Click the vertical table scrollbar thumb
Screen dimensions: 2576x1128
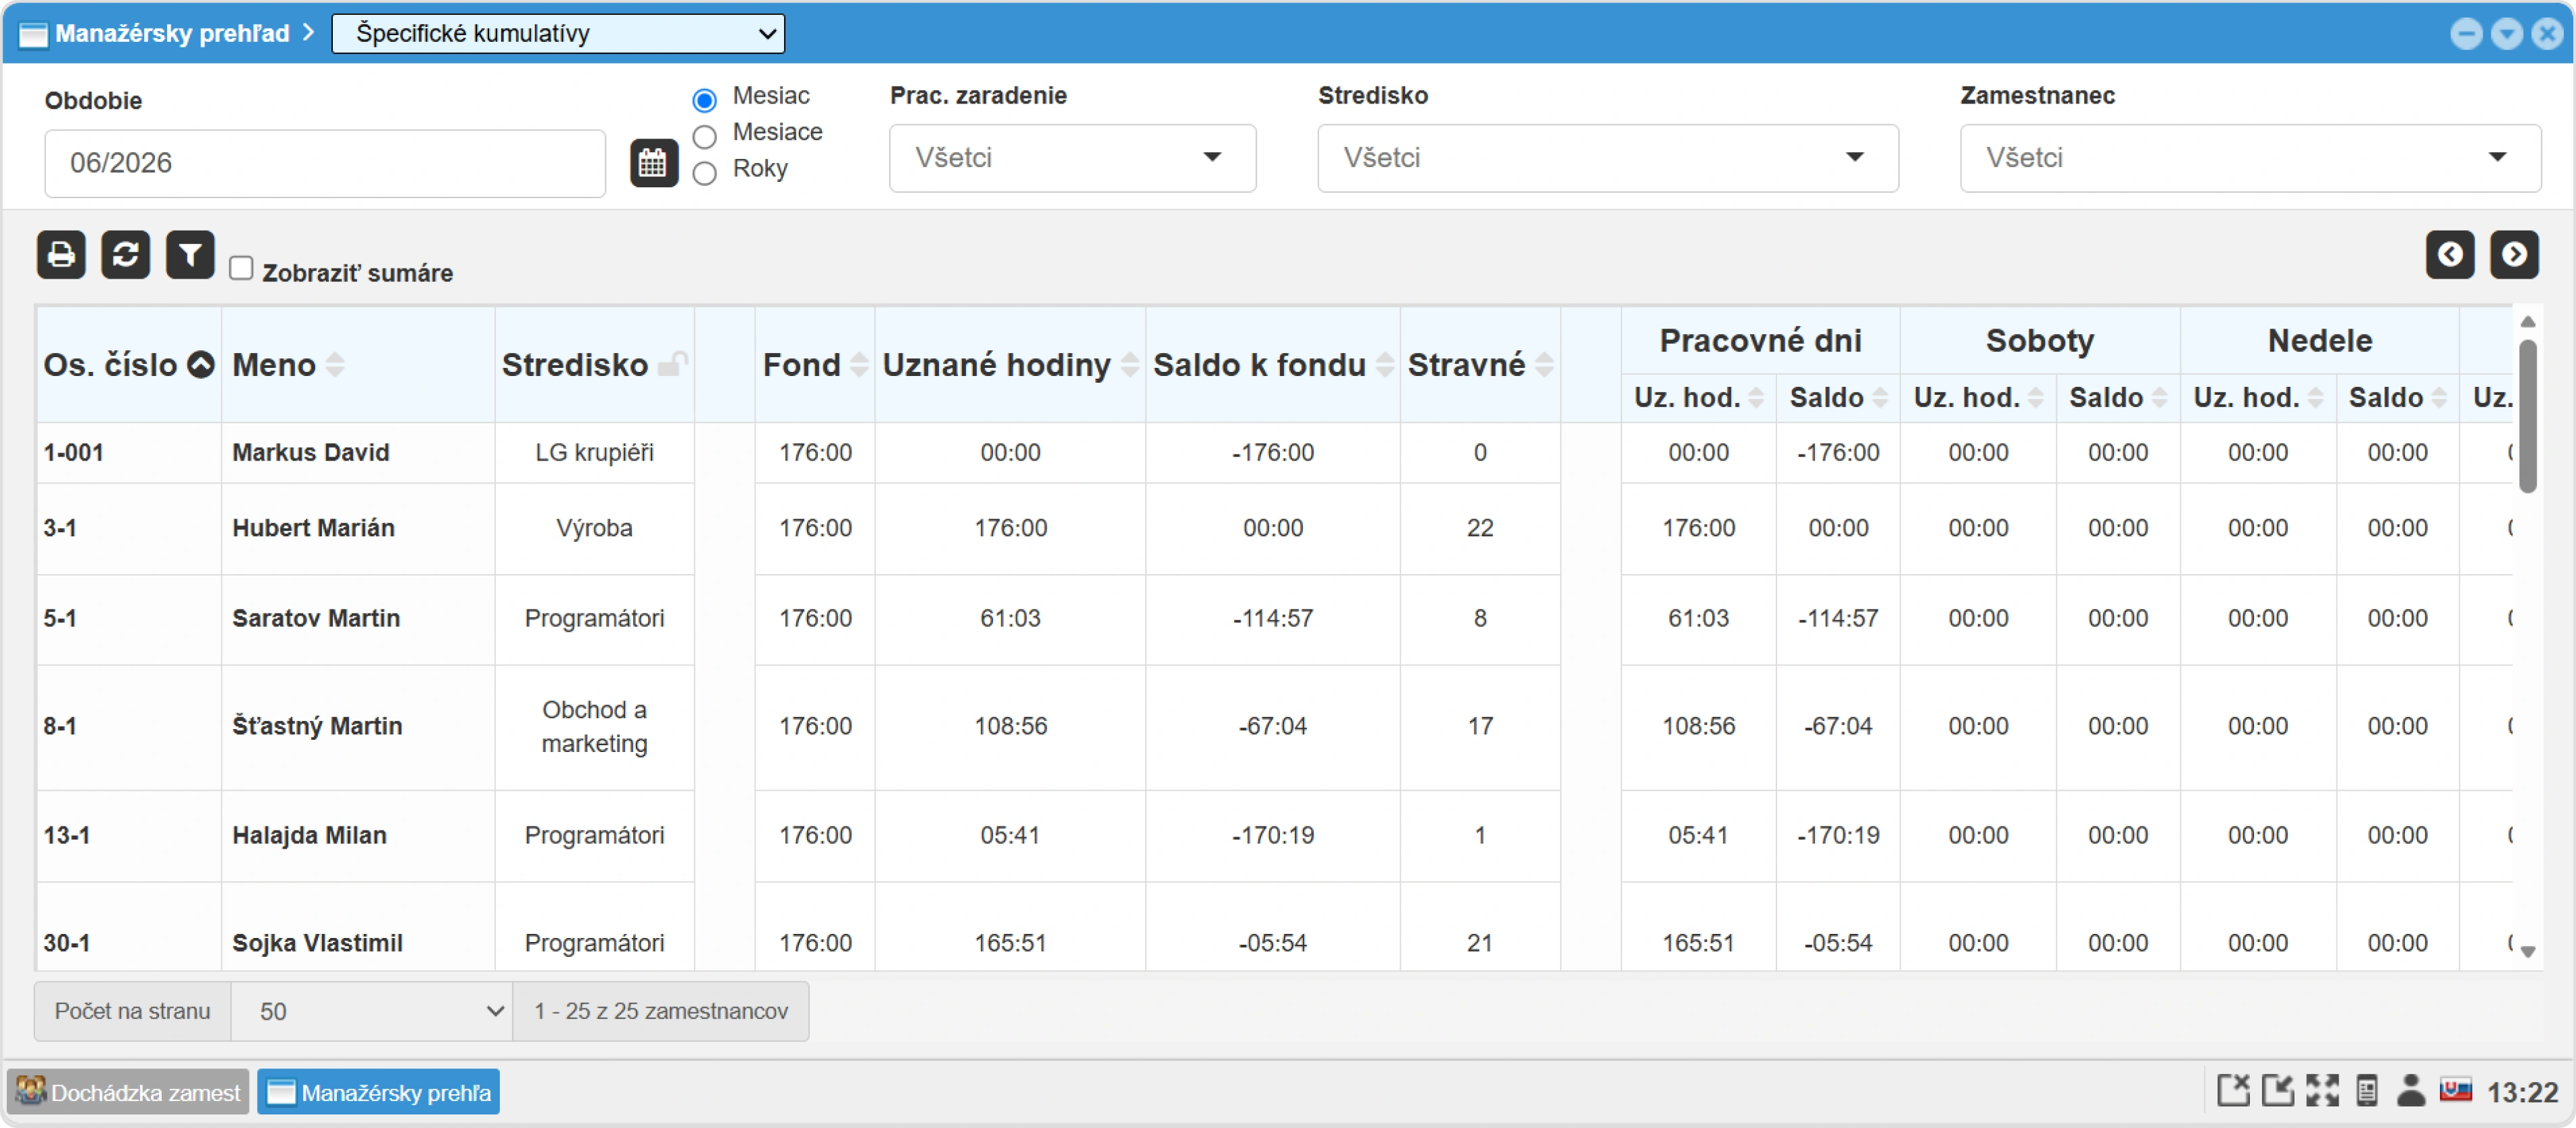pos(2527,417)
